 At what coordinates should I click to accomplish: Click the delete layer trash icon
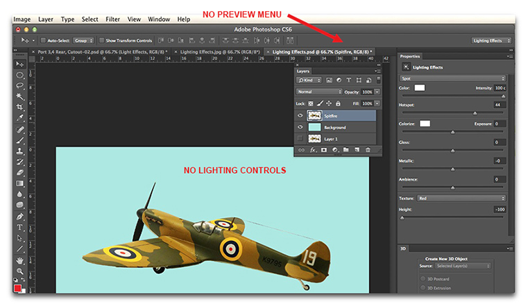pyautogui.click(x=368, y=150)
